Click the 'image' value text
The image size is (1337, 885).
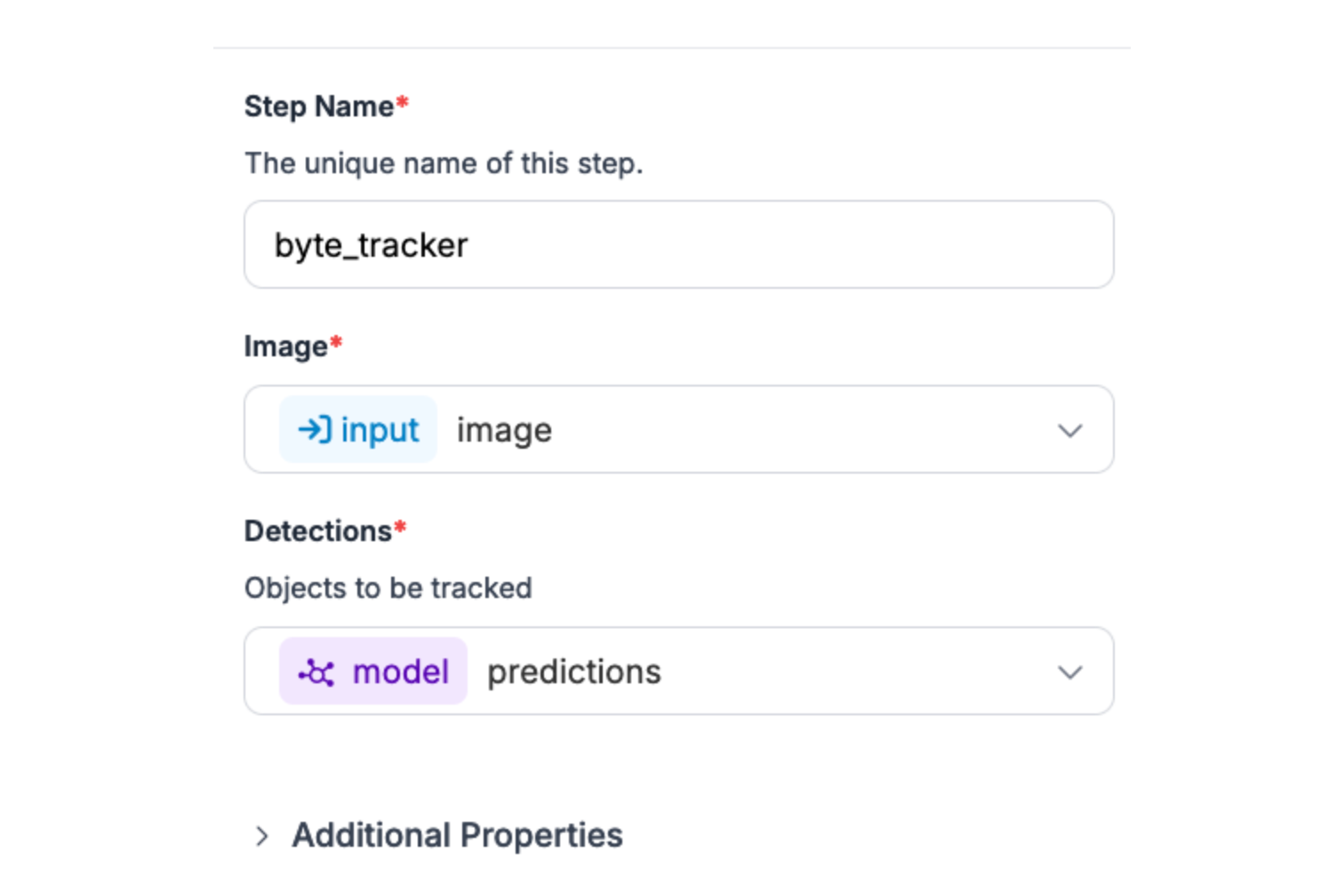click(x=504, y=431)
